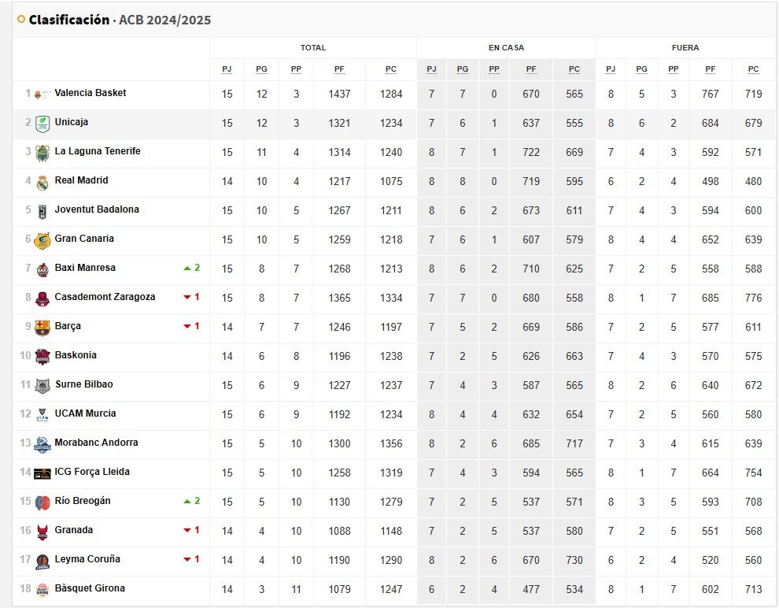Click the Joventut Badalona logo
This screenshot has width=779, height=608.
[x=42, y=212]
